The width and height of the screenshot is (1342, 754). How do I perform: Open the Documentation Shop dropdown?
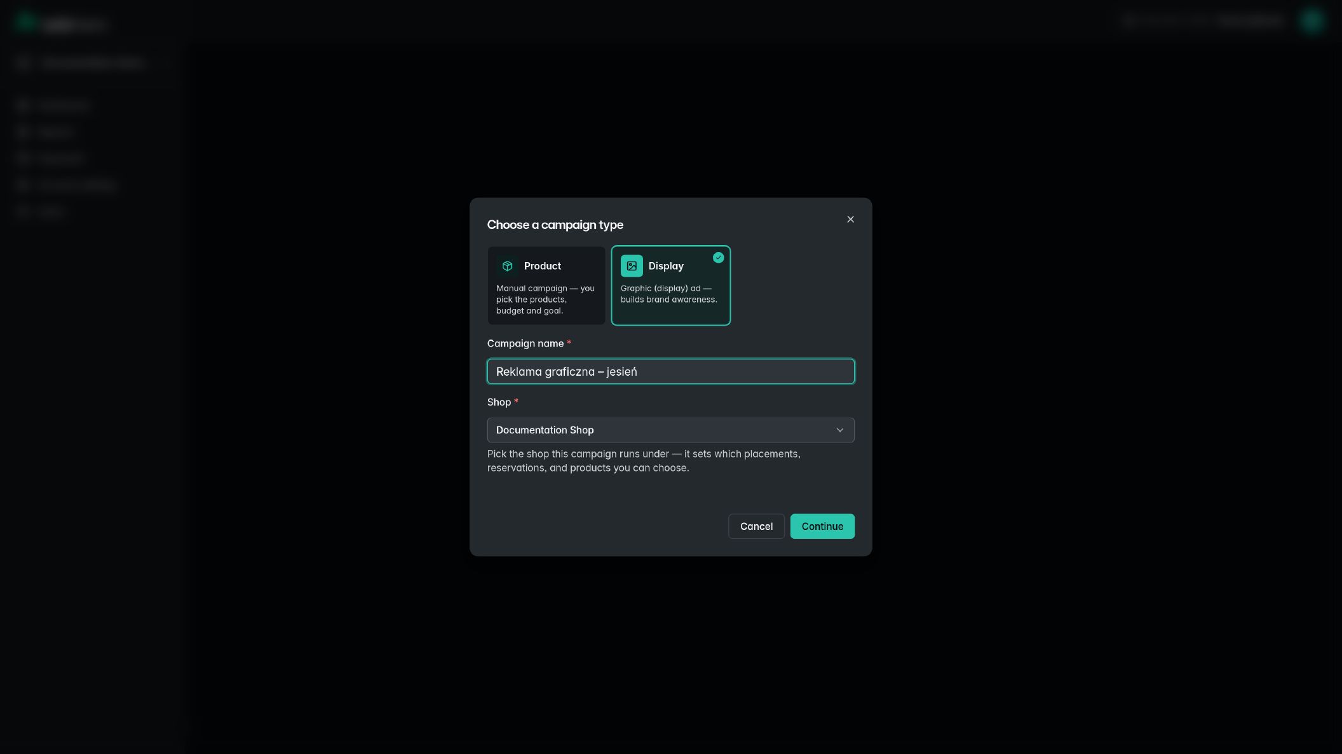pos(671,430)
